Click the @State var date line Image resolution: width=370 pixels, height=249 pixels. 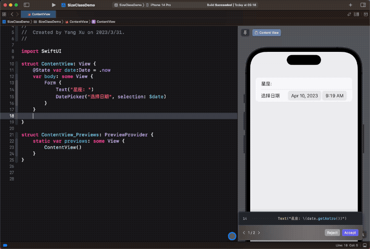point(72,70)
